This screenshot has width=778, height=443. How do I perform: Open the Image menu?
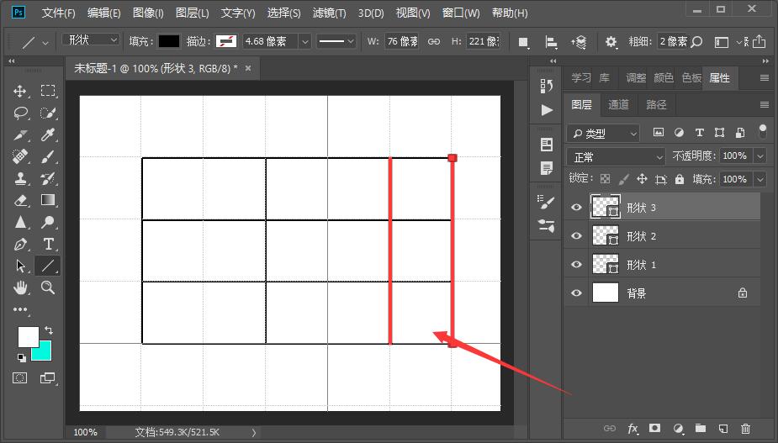coord(148,13)
